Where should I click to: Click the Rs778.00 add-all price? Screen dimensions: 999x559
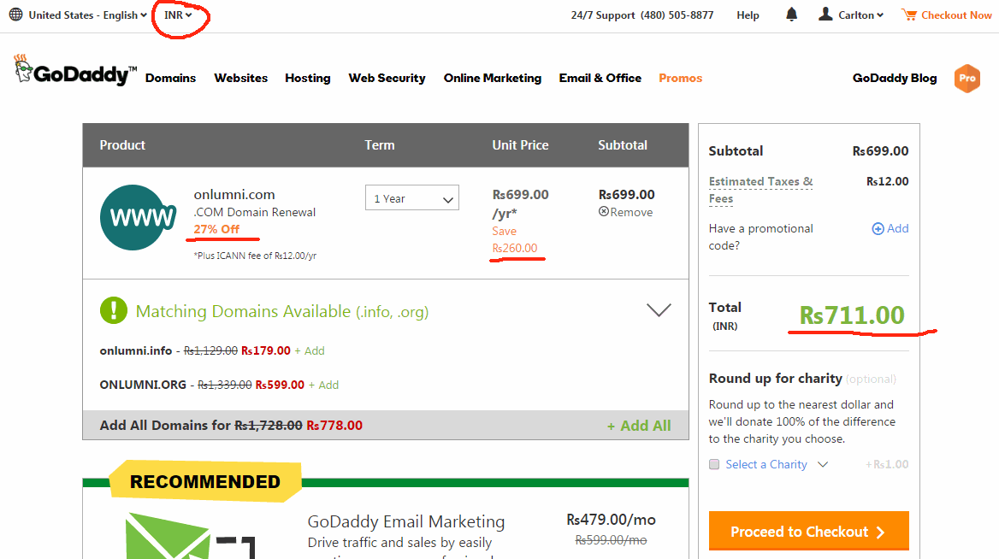pyautogui.click(x=334, y=426)
